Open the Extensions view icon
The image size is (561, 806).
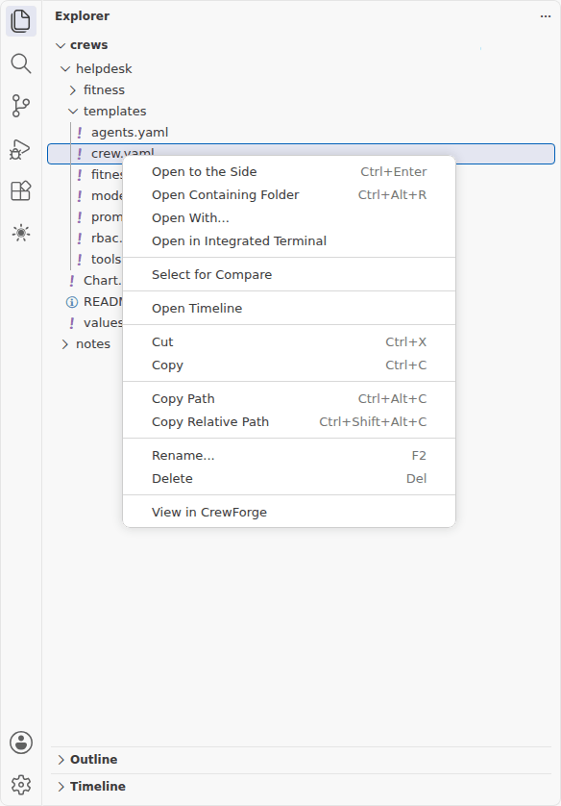click(x=21, y=190)
